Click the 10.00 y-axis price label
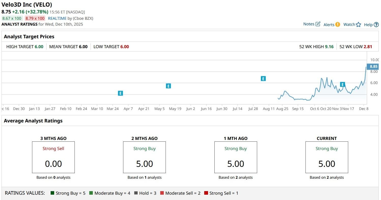The width and height of the screenshot is (381, 200). [375, 60]
